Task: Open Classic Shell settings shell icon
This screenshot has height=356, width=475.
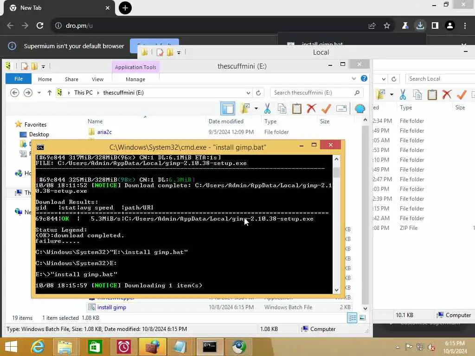Action: click(360, 108)
